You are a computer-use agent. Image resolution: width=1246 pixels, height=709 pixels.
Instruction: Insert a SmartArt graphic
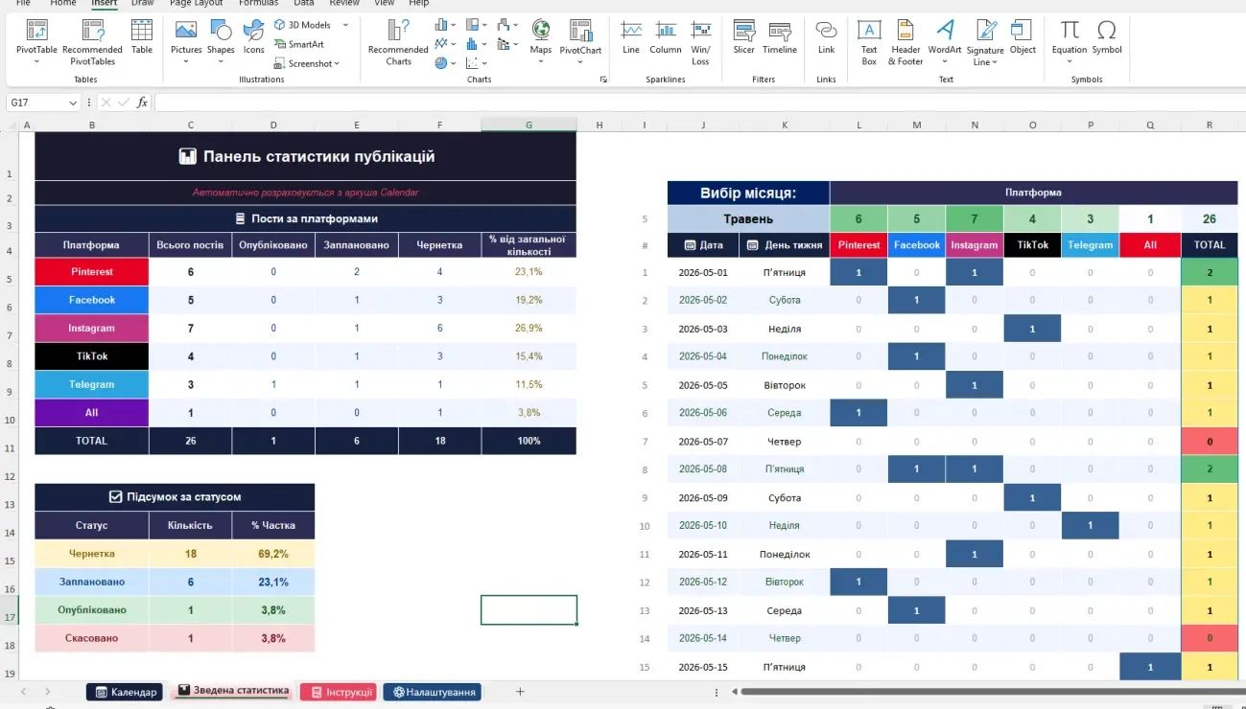(299, 44)
